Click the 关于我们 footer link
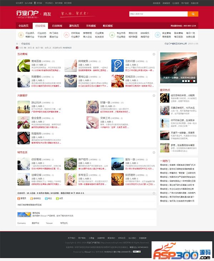 coord(71,238)
